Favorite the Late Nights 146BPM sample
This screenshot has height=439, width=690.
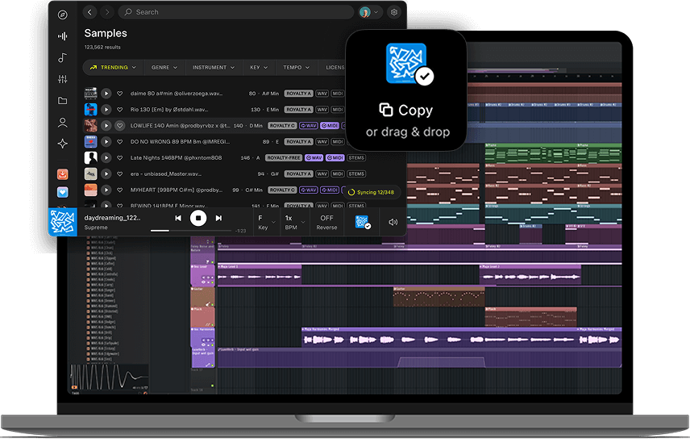click(x=119, y=157)
